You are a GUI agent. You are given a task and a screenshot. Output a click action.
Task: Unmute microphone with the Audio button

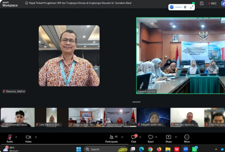10,138
